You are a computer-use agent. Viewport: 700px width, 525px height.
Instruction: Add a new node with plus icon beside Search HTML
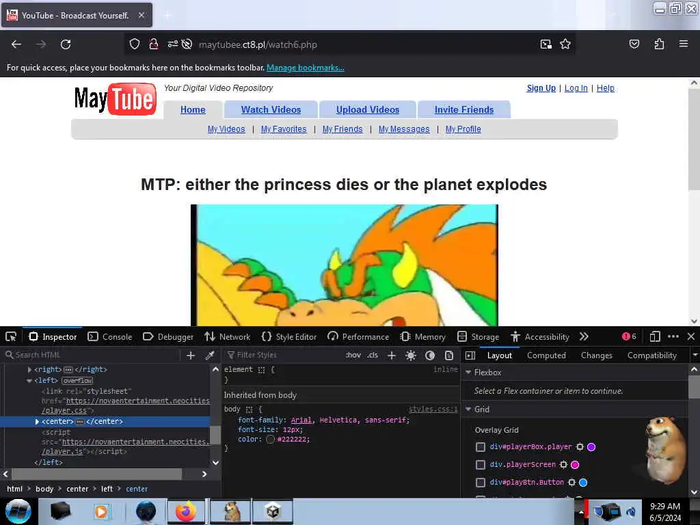[x=191, y=355]
